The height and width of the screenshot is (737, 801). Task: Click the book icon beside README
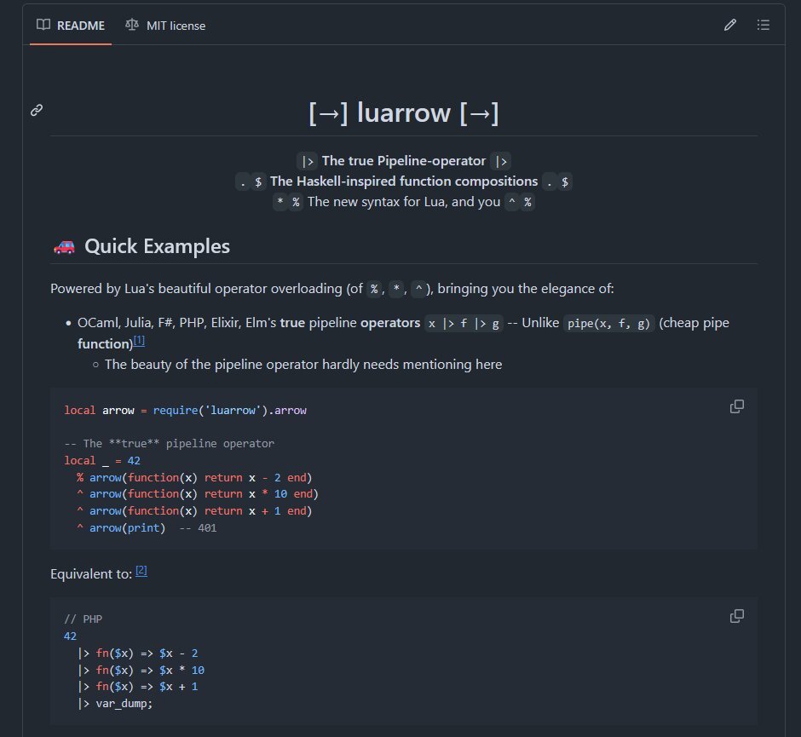pyautogui.click(x=43, y=25)
